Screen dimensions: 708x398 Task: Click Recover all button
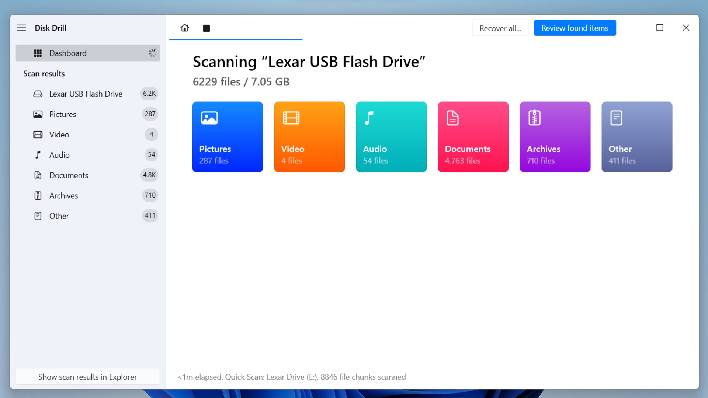click(500, 28)
